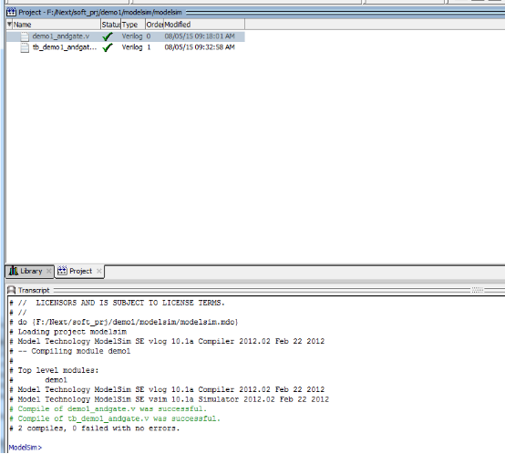Click the Project pane title icon
Screen dimensions: 505x454
[11, 12]
